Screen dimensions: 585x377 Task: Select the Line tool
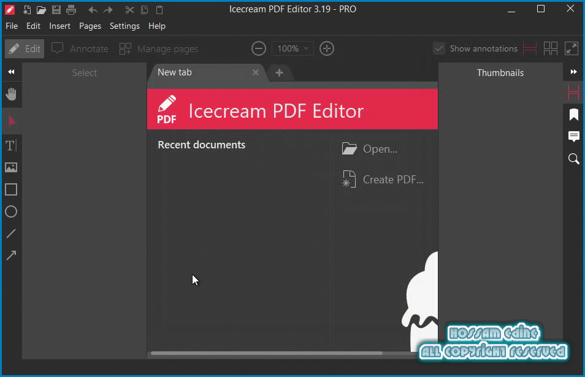coord(11,234)
